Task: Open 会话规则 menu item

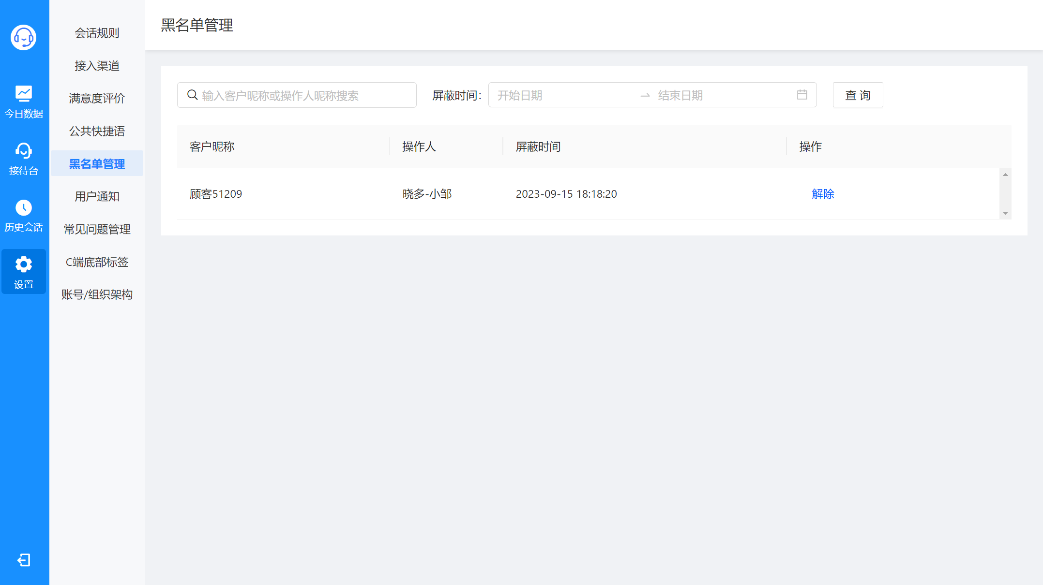Action: click(x=97, y=33)
